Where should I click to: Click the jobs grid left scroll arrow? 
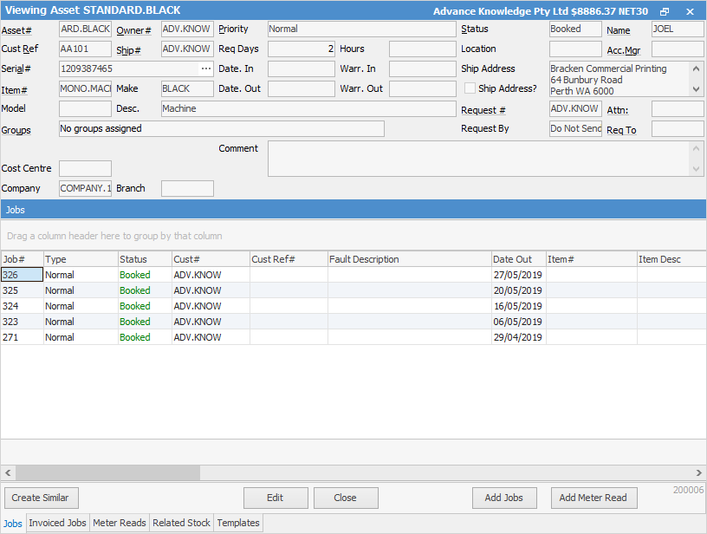[x=7, y=473]
